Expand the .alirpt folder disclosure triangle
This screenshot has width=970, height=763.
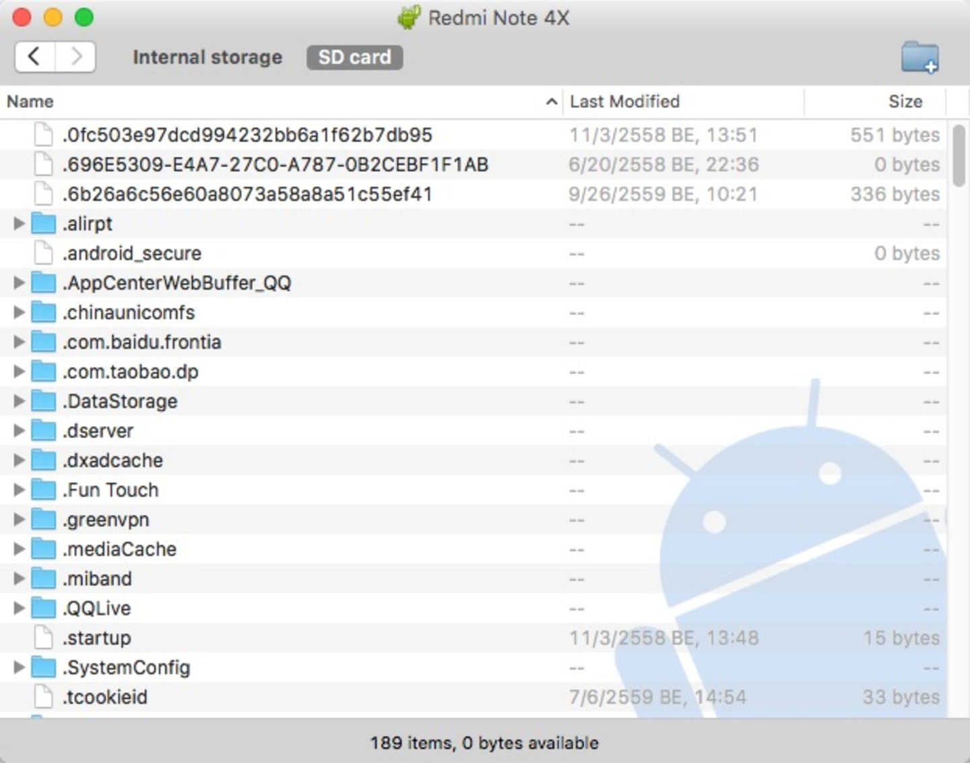[19, 224]
